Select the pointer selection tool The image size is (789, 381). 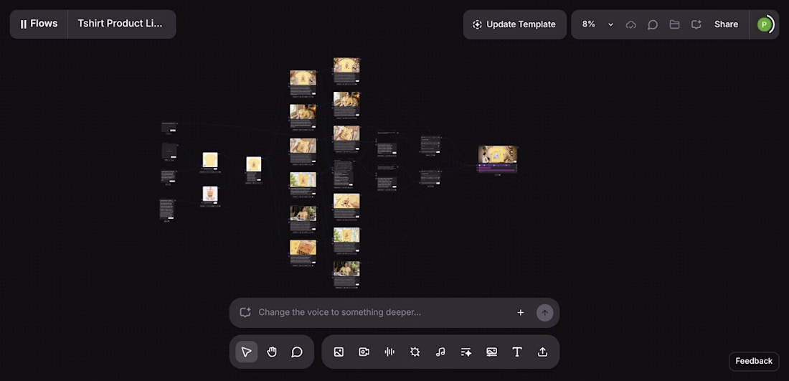click(246, 352)
